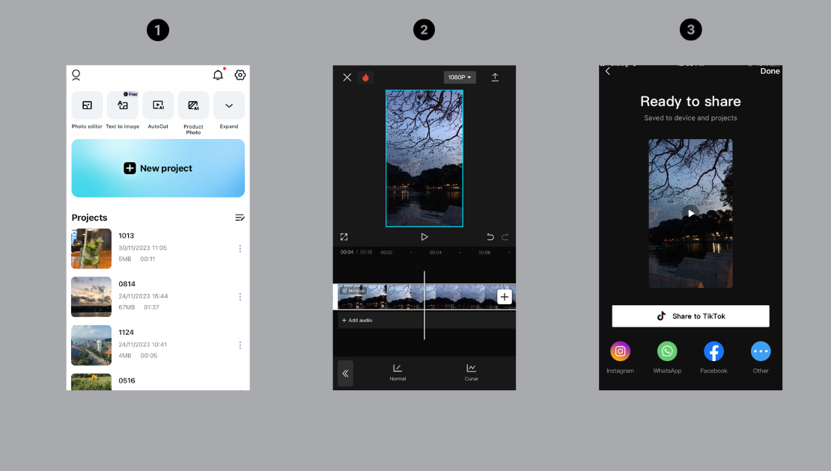Click the project name 0814
Image resolution: width=831 pixels, height=471 pixels.
coord(127,284)
